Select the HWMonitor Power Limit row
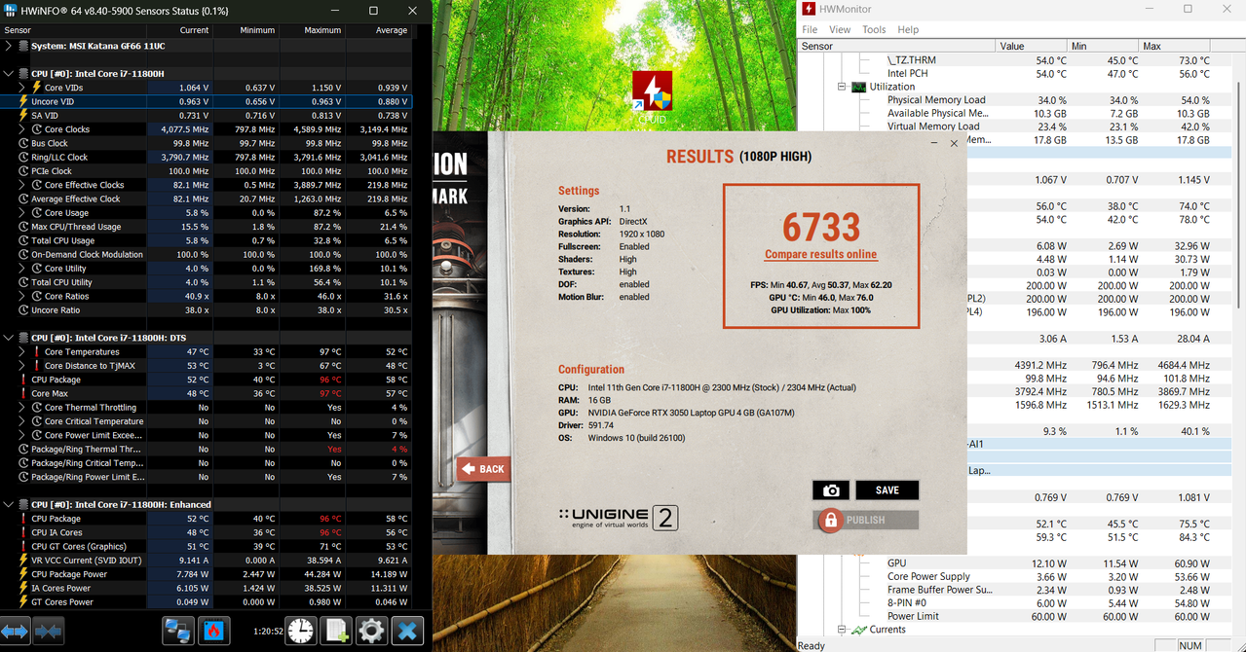1246x652 pixels. pos(1014,616)
